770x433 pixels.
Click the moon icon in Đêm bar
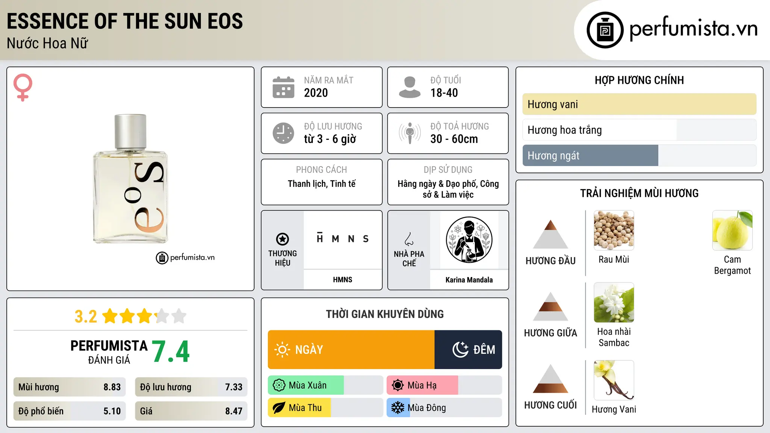460,350
